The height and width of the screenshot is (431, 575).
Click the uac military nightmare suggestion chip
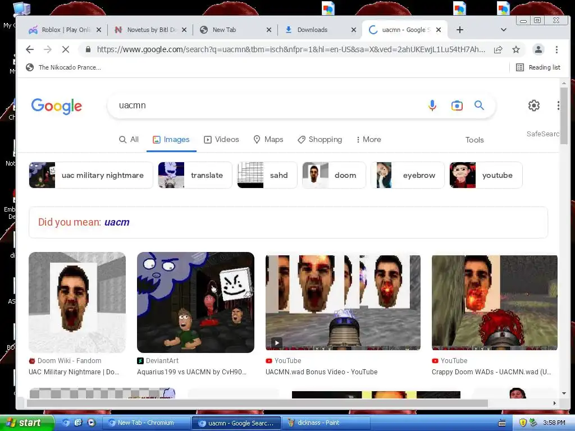click(91, 175)
